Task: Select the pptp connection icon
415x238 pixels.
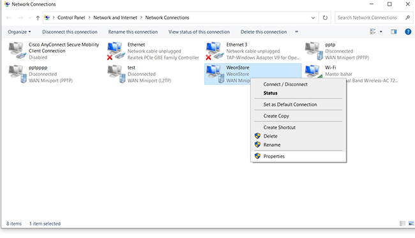Action: click(x=313, y=50)
